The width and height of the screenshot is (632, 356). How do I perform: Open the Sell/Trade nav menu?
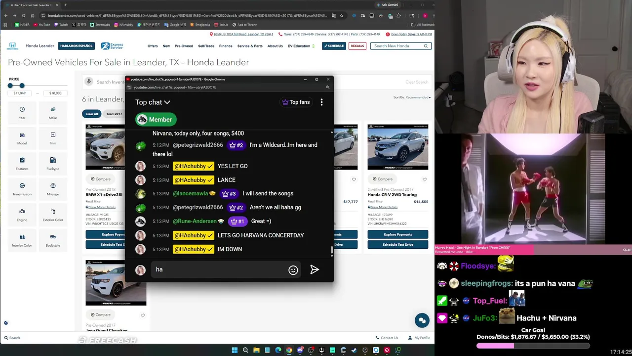(206, 46)
